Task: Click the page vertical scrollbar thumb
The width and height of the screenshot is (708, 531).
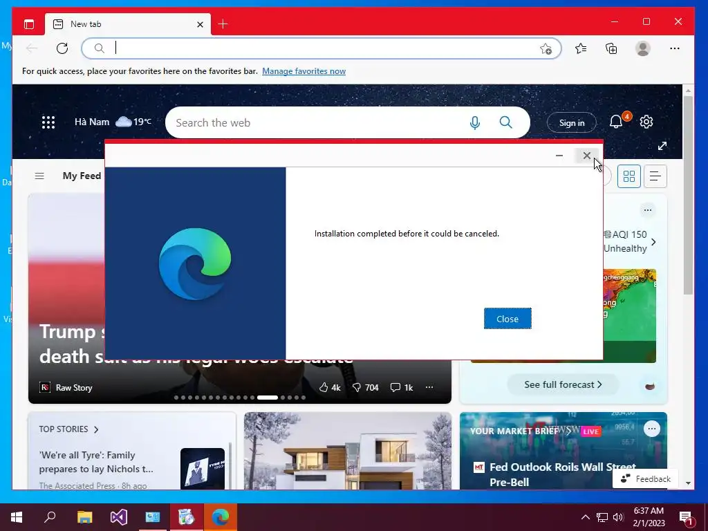Action: (x=688, y=194)
